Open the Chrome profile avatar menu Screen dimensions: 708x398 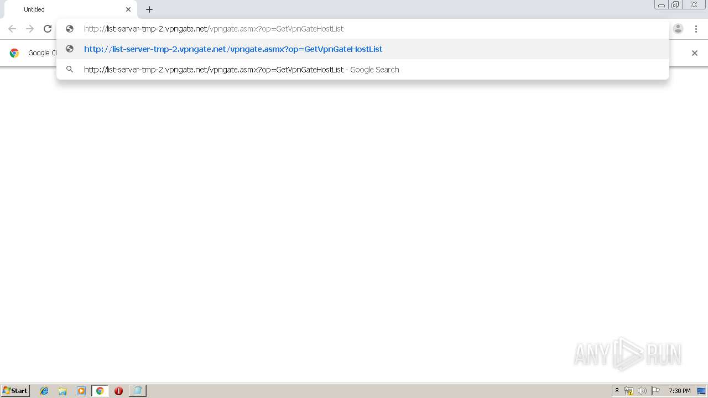[678, 29]
